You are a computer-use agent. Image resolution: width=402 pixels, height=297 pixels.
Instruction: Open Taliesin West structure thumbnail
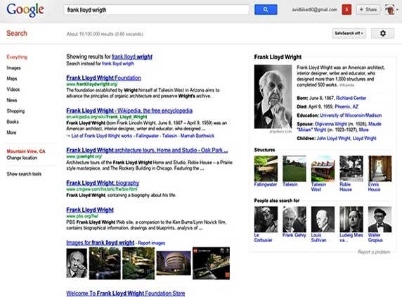[x=323, y=169]
